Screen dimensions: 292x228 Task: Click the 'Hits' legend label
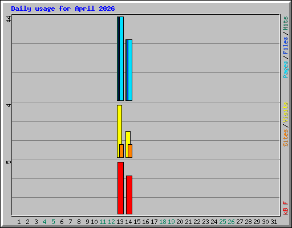pyautogui.click(x=286, y=23)
